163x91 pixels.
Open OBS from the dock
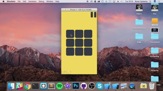tap(92, 86)
